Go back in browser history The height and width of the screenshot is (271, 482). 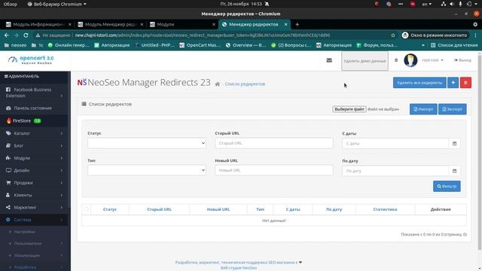pos(7,35)
